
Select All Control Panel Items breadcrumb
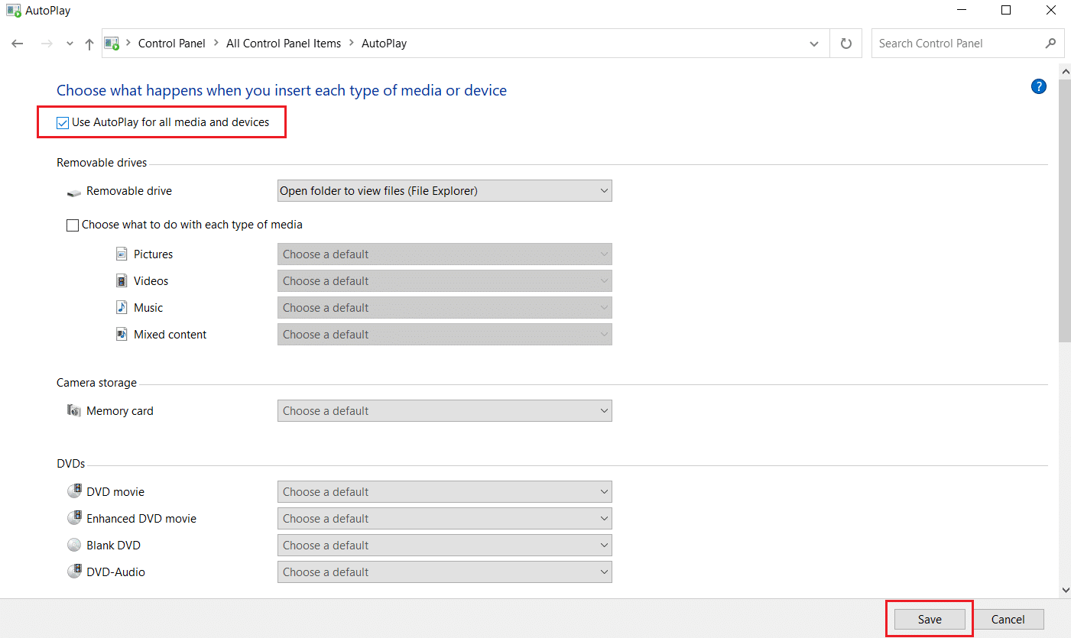point(283,44)
